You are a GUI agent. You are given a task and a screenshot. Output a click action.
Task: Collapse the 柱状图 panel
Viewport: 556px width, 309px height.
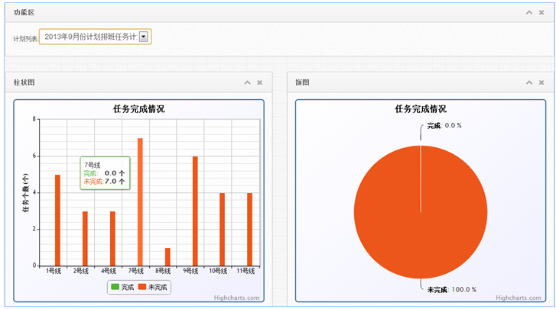pyautogui.click(x=247, y=82)
